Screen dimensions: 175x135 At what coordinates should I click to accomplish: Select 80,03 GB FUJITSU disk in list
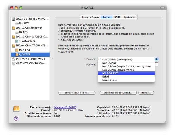(30, 19)
